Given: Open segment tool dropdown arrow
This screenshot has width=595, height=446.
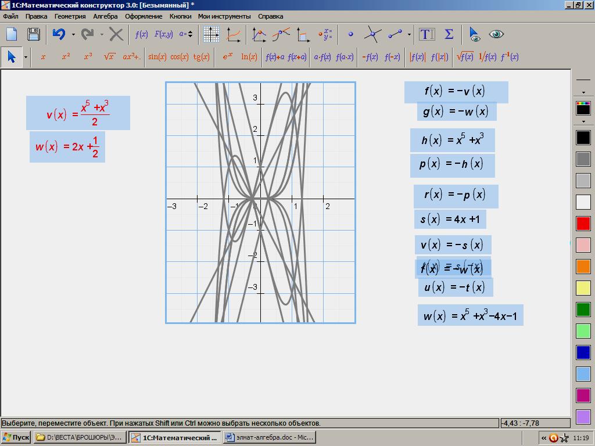Looking at the screenshot, I should coord(409,34).
